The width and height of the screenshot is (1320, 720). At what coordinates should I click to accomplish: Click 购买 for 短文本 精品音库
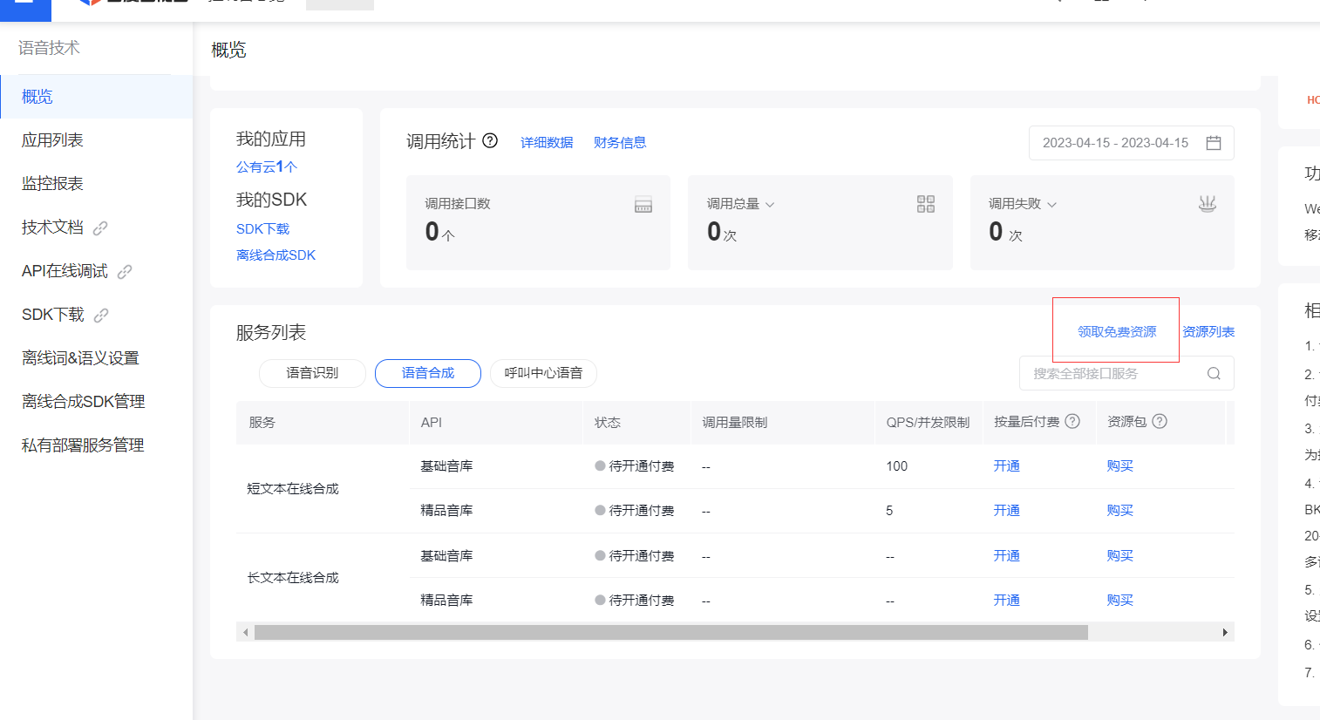[1119, 511]
